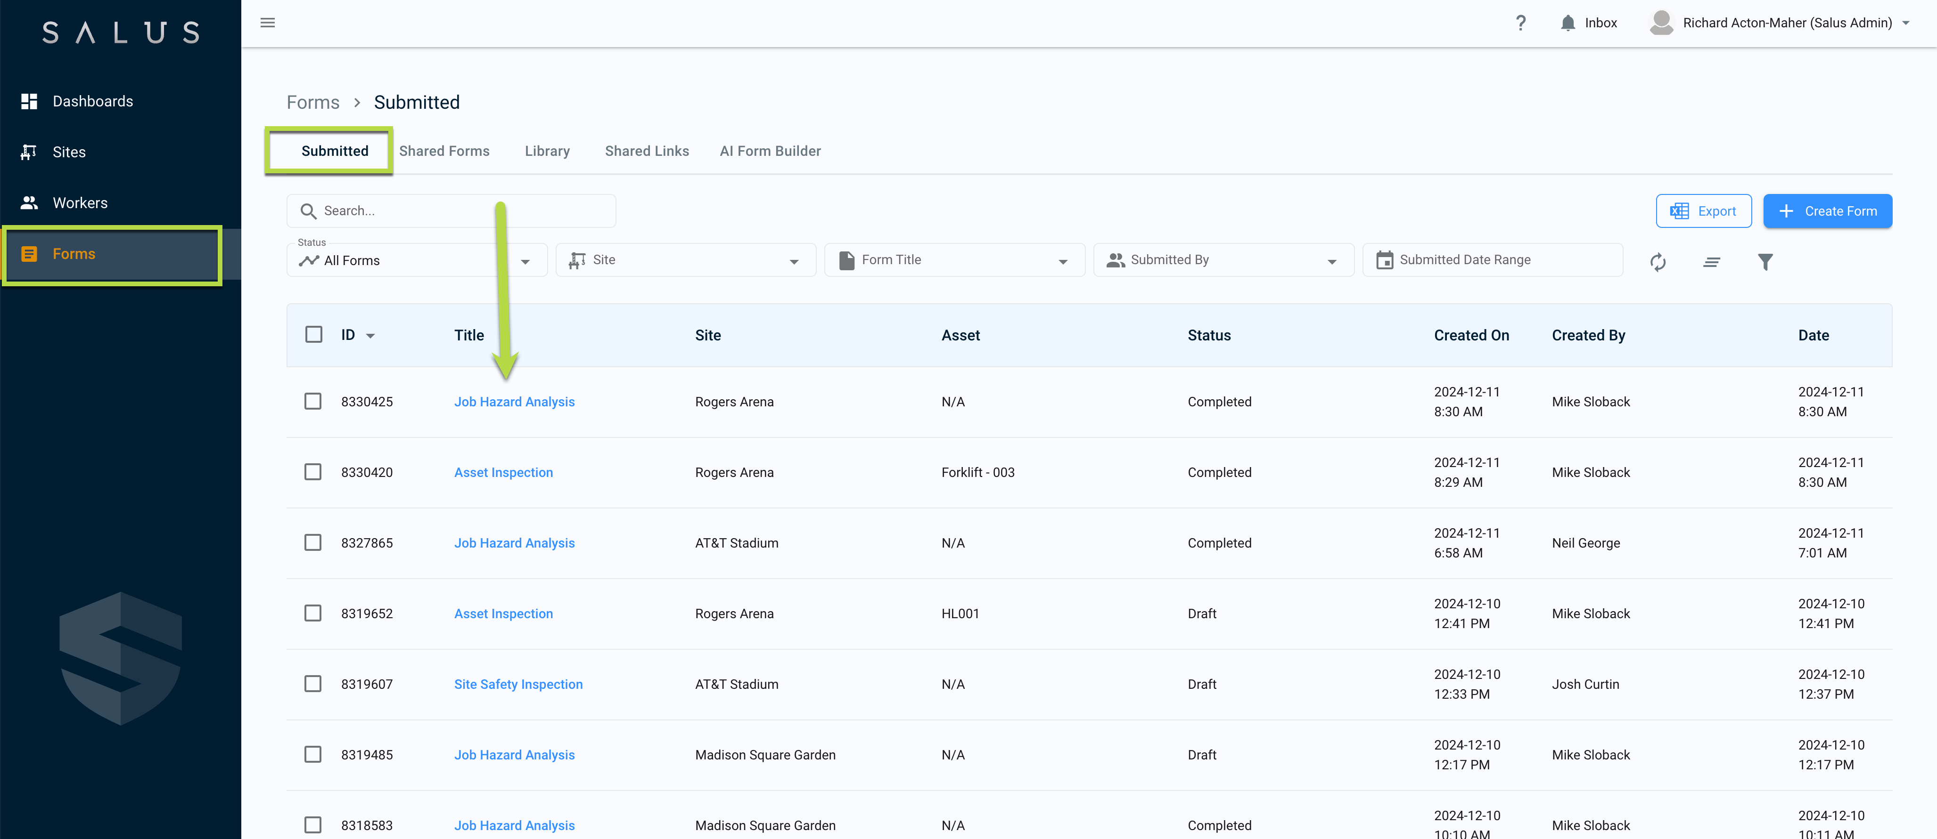The image size is (1937, 839).
Task: Click the Create Form button
Action: [x=1827, y=211]
